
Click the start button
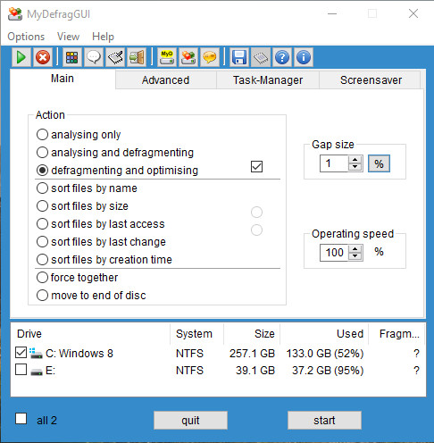click(324, 421)
